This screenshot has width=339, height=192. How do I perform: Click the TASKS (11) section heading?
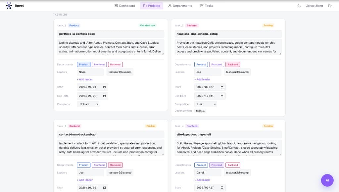[x=60, y=15]
